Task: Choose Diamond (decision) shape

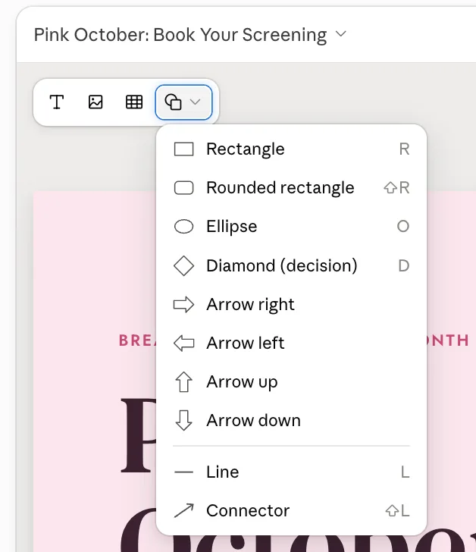Action: pos(291,265)
